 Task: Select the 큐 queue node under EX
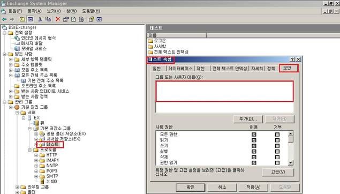(x=42, y=123)
